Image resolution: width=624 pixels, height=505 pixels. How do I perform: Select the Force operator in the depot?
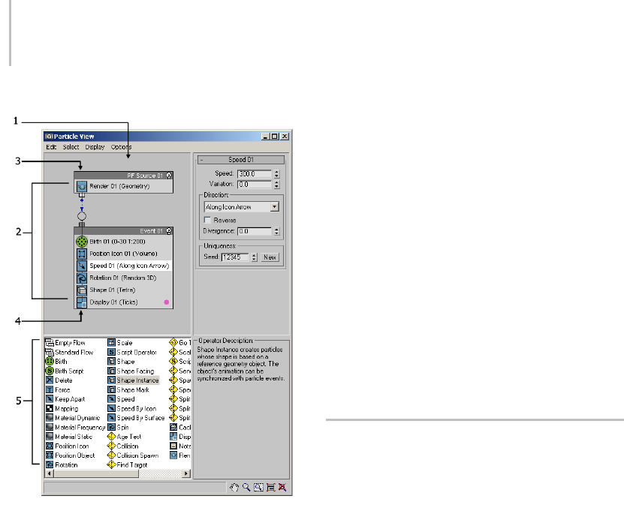click(x=58, y=389)
